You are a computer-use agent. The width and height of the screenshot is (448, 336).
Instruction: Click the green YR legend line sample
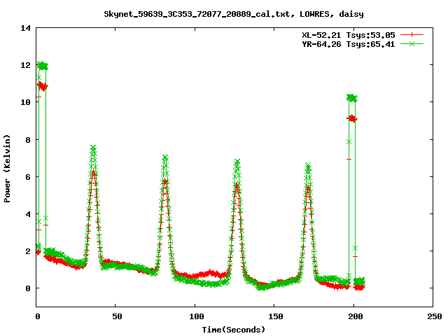[x=412, y=44]
